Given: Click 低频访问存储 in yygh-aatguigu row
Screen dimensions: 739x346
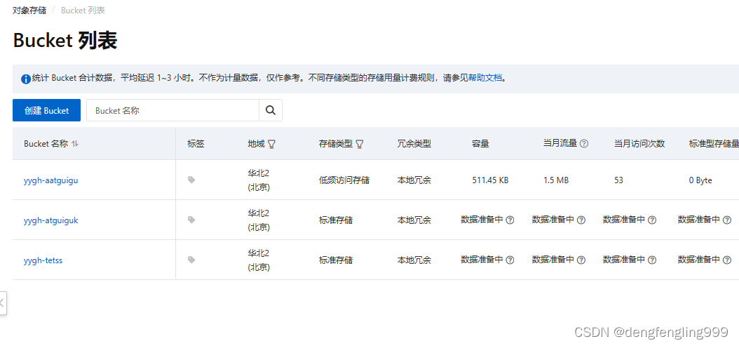Looking at the screenshot, I should pos(344,180).
